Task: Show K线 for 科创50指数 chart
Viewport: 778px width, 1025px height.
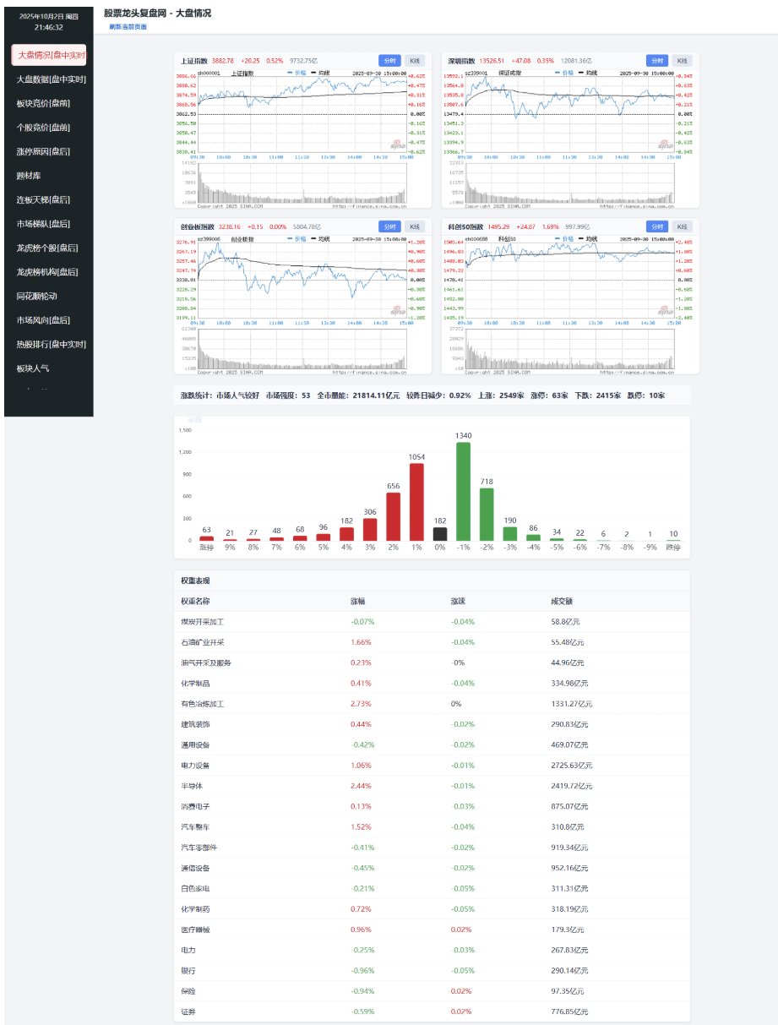Action: coord(682,226)
